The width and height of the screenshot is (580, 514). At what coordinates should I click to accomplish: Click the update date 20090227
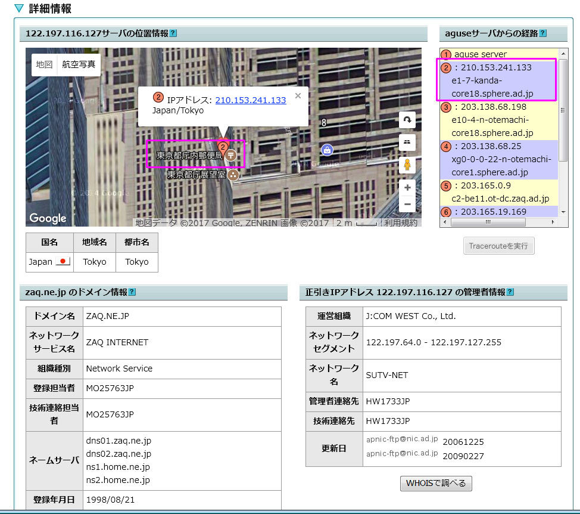coord(463,456)
